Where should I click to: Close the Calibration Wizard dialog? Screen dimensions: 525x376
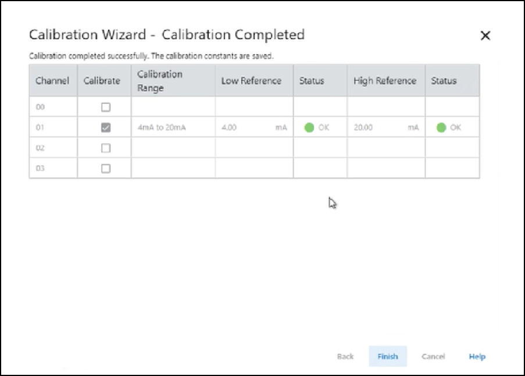pos(485,36)
